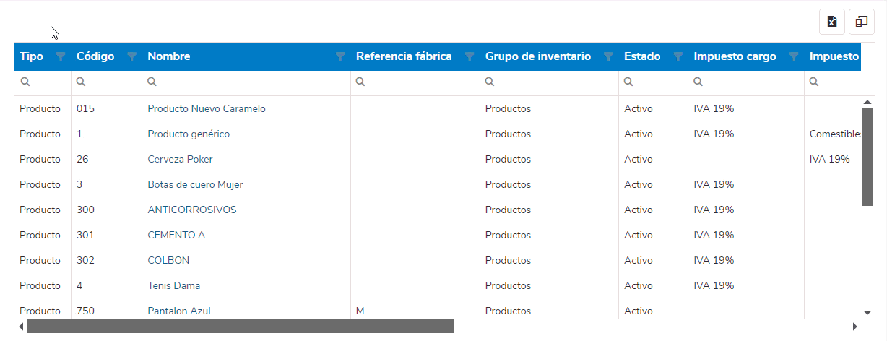Open the column chooser icon

pos(862,22)
